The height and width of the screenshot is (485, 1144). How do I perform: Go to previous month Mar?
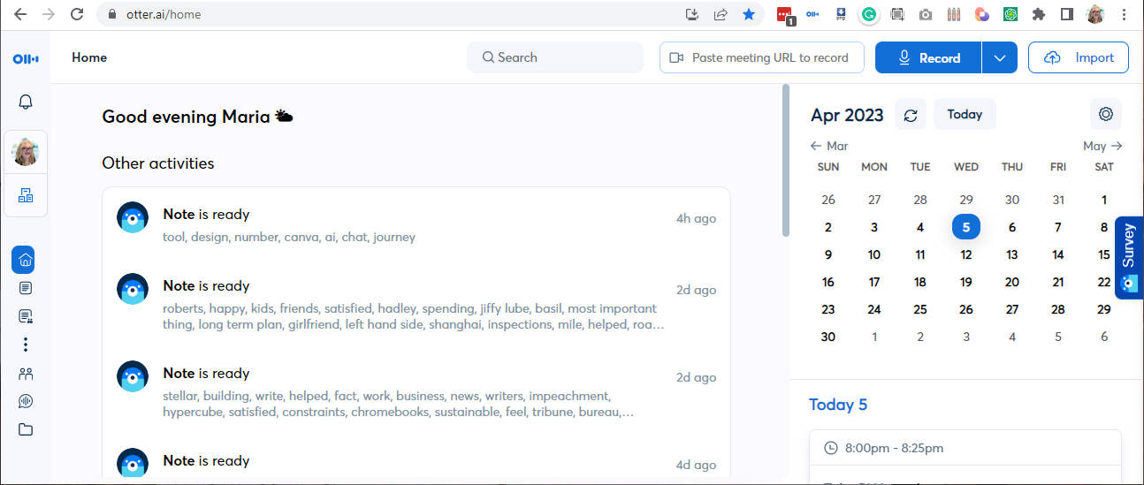coord(828,146)
